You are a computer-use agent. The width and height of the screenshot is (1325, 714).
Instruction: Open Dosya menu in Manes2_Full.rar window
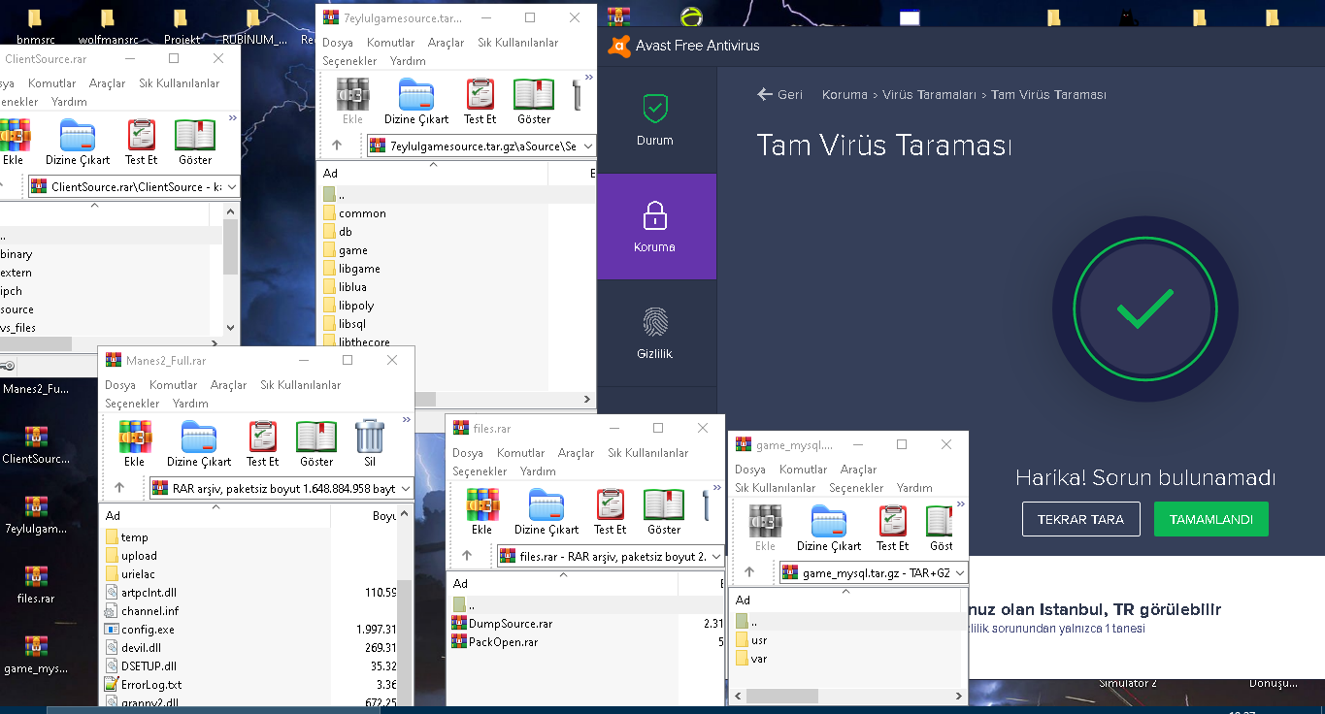120,385
